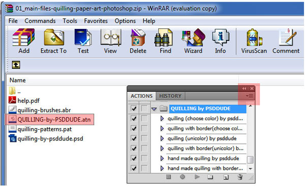Expand hand made quilling with border triangle

162,168
